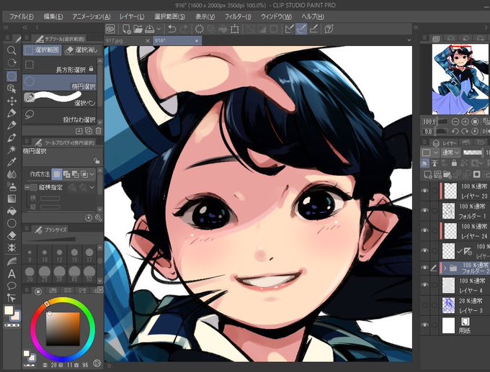Open the 編集(E) menu
490x372 pixels.
[x=53, y=17]
